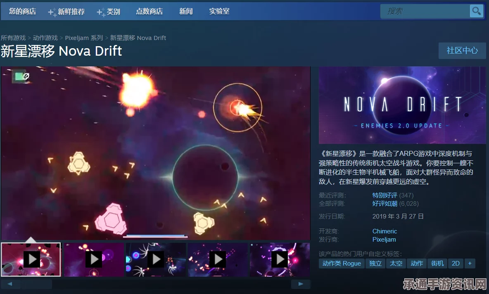Open the 类别 menu
489x294 pixels.
109,12
